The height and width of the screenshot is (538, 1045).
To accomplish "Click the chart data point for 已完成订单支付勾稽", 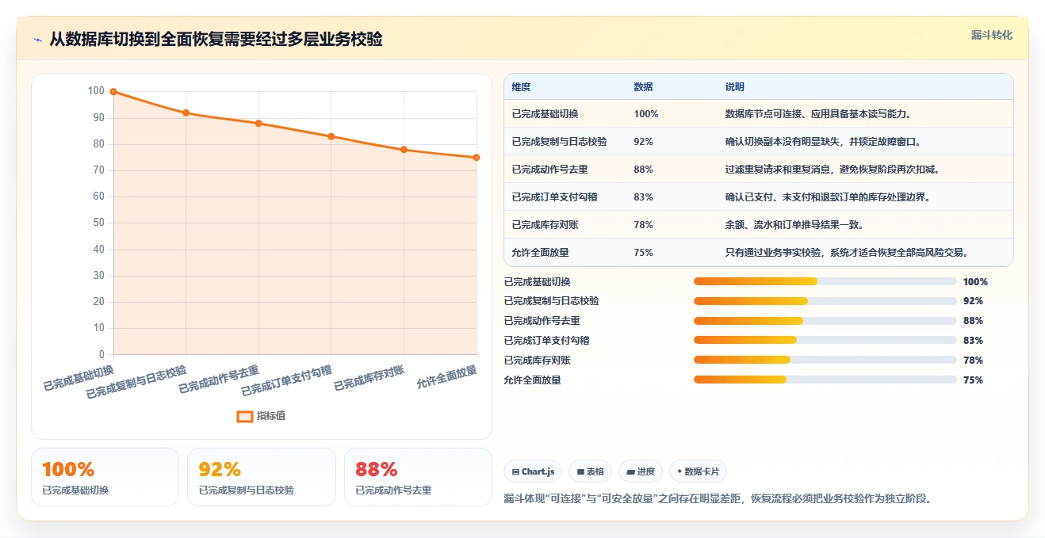I will point(331,136).
